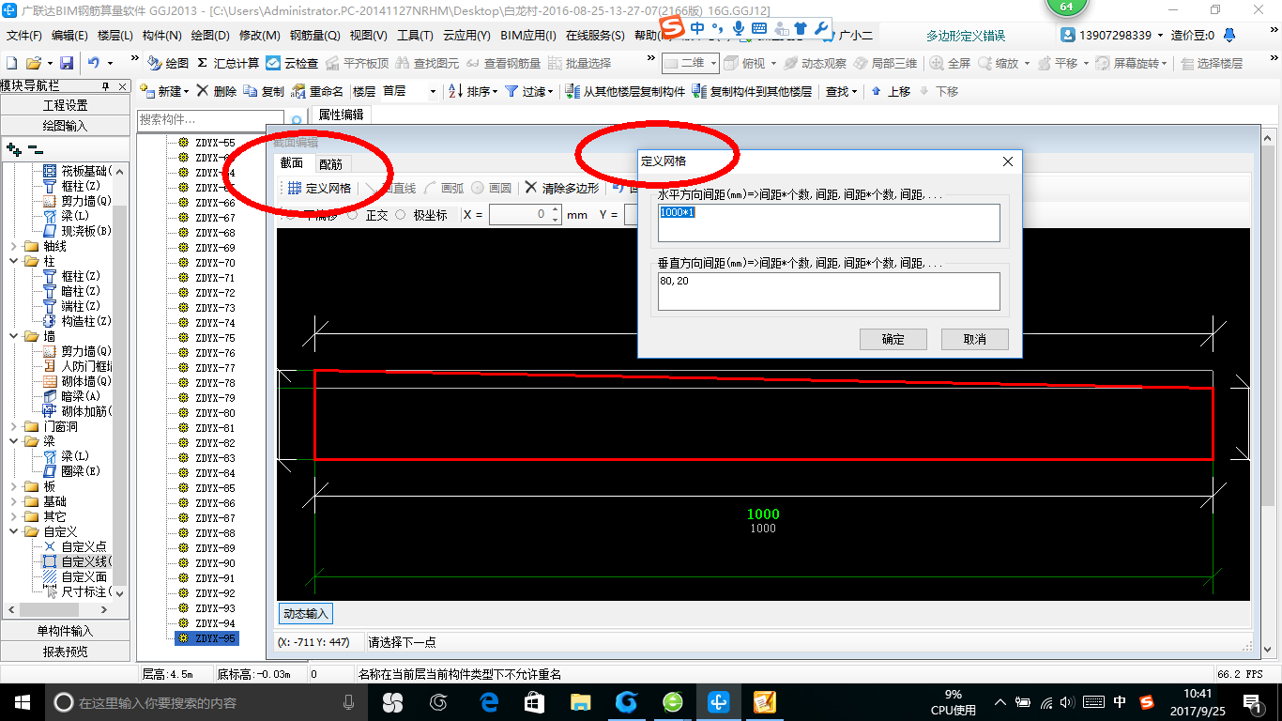The width and height of the screenshot is (1282, 721).
Task: Open Microsoft Store from taskbar
Action: point(534,701)
